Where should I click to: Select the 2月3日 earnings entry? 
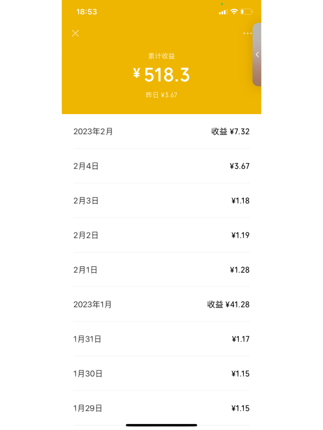pos(161,201)
